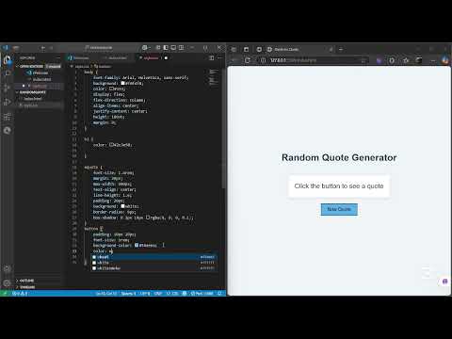
Task: Open browser tab actions menu icon
Action: pos(246,49)
